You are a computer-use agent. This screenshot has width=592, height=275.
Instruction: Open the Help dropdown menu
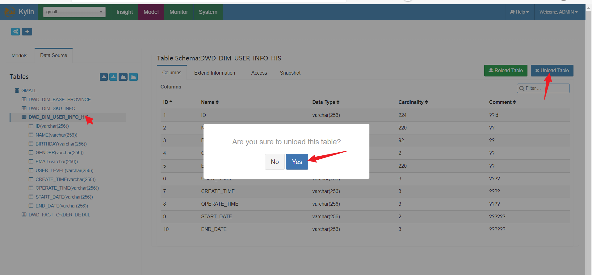point(520,12)
